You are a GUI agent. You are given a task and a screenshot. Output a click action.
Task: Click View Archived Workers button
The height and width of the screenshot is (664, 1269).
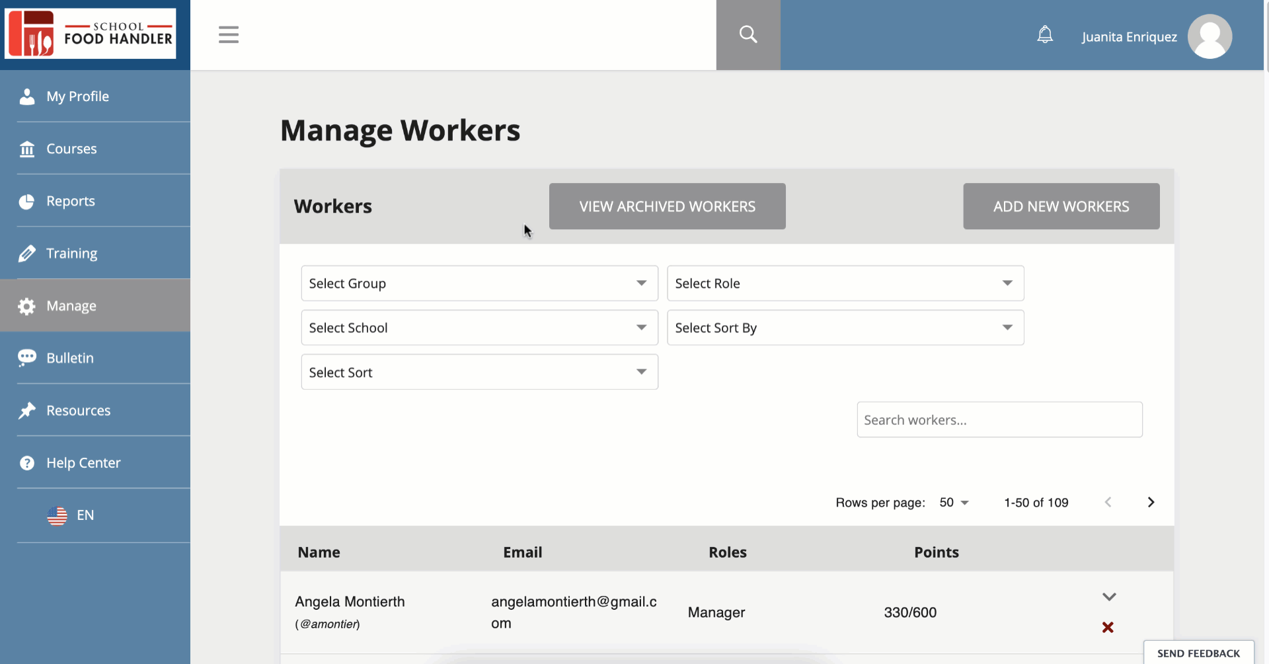668,206
